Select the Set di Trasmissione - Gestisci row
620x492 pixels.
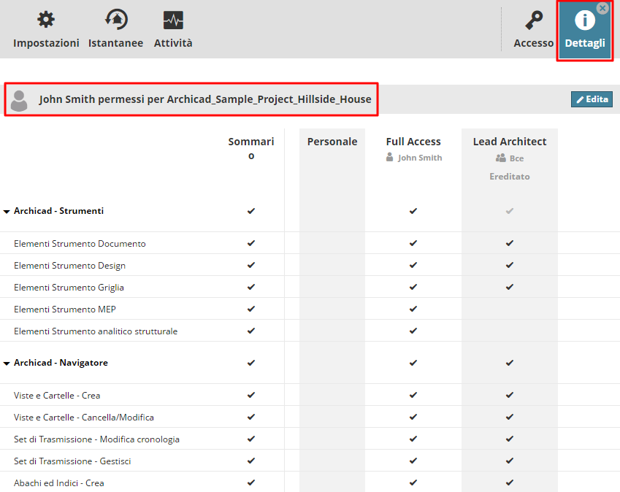(72, 461)
